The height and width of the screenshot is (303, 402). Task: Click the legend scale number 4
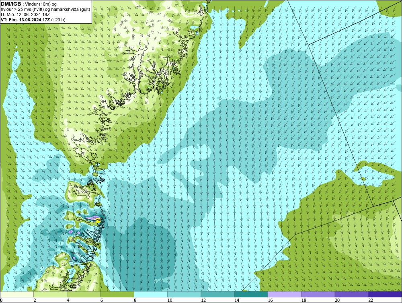68,300
